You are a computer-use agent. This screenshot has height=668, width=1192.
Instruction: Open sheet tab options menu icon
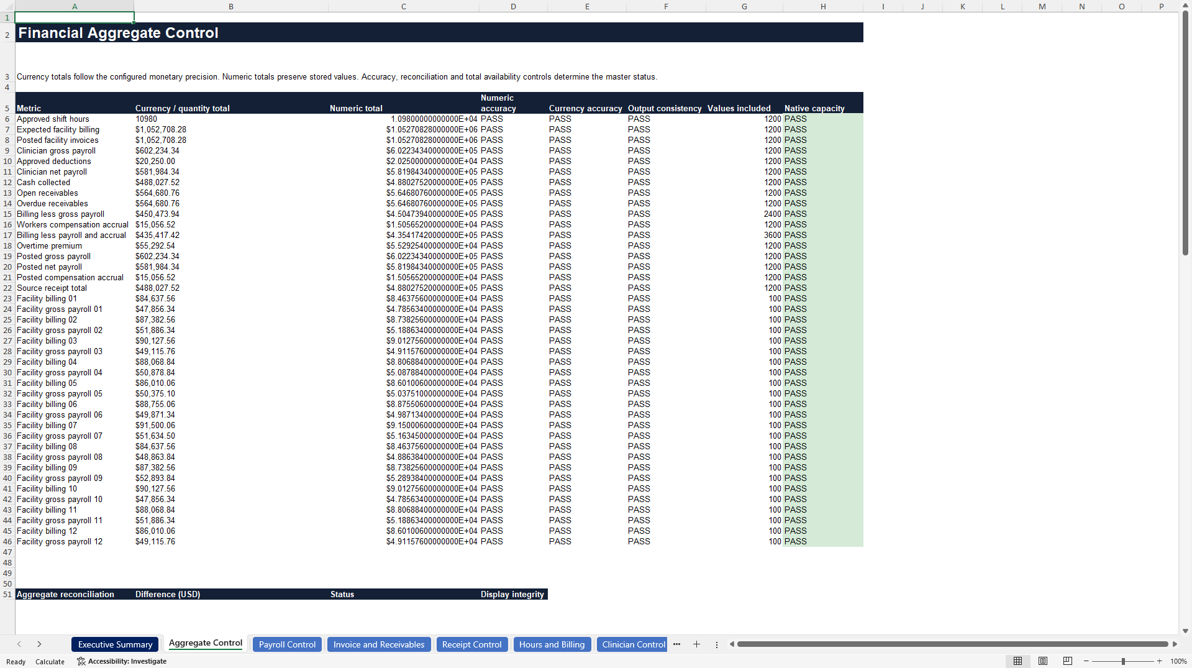click(x=716, y=644)
